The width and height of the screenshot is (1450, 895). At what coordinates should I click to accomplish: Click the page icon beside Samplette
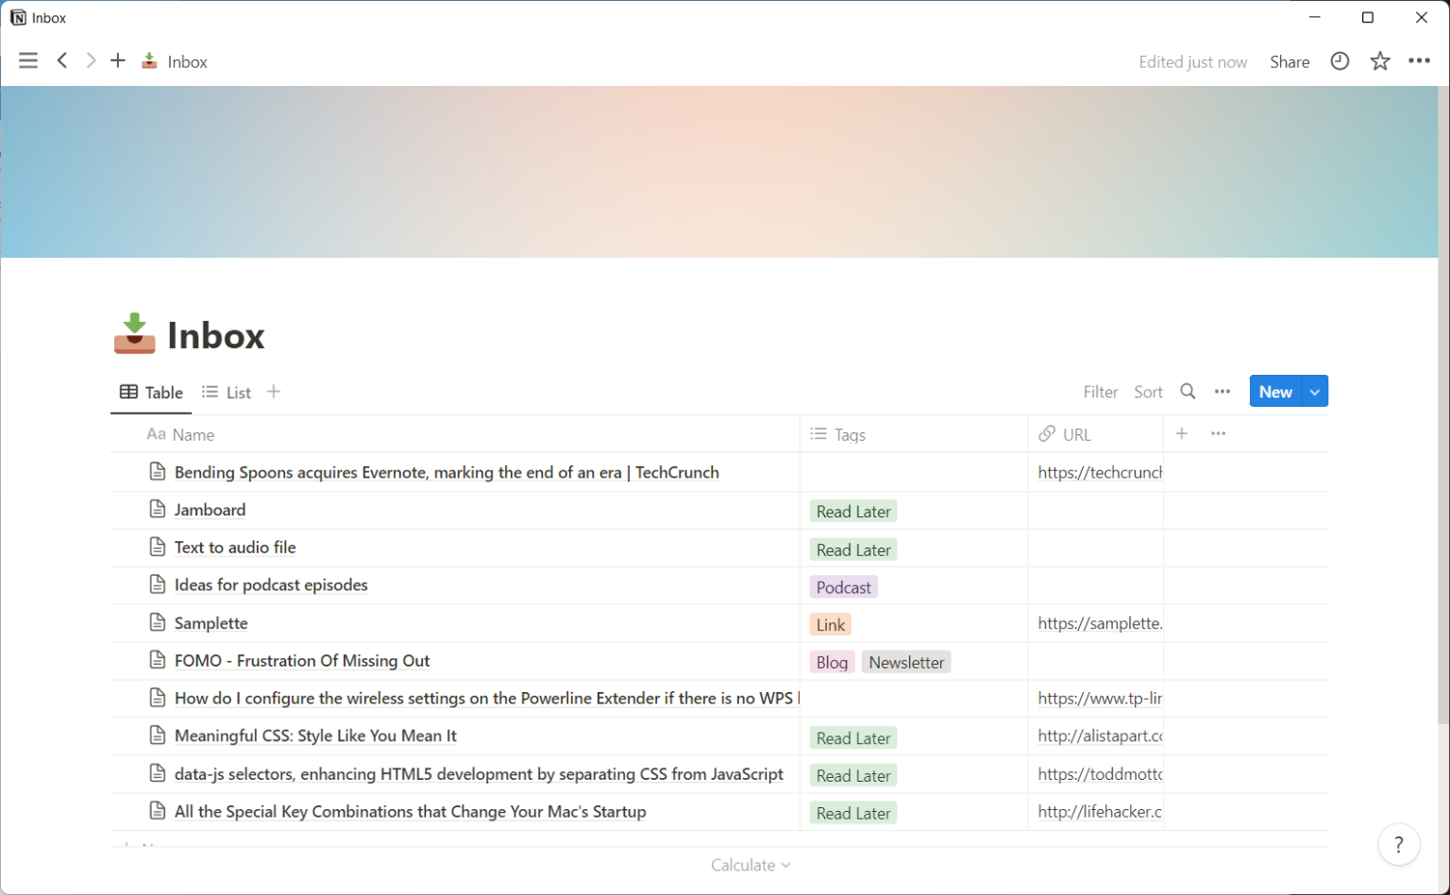coord(158,622)
